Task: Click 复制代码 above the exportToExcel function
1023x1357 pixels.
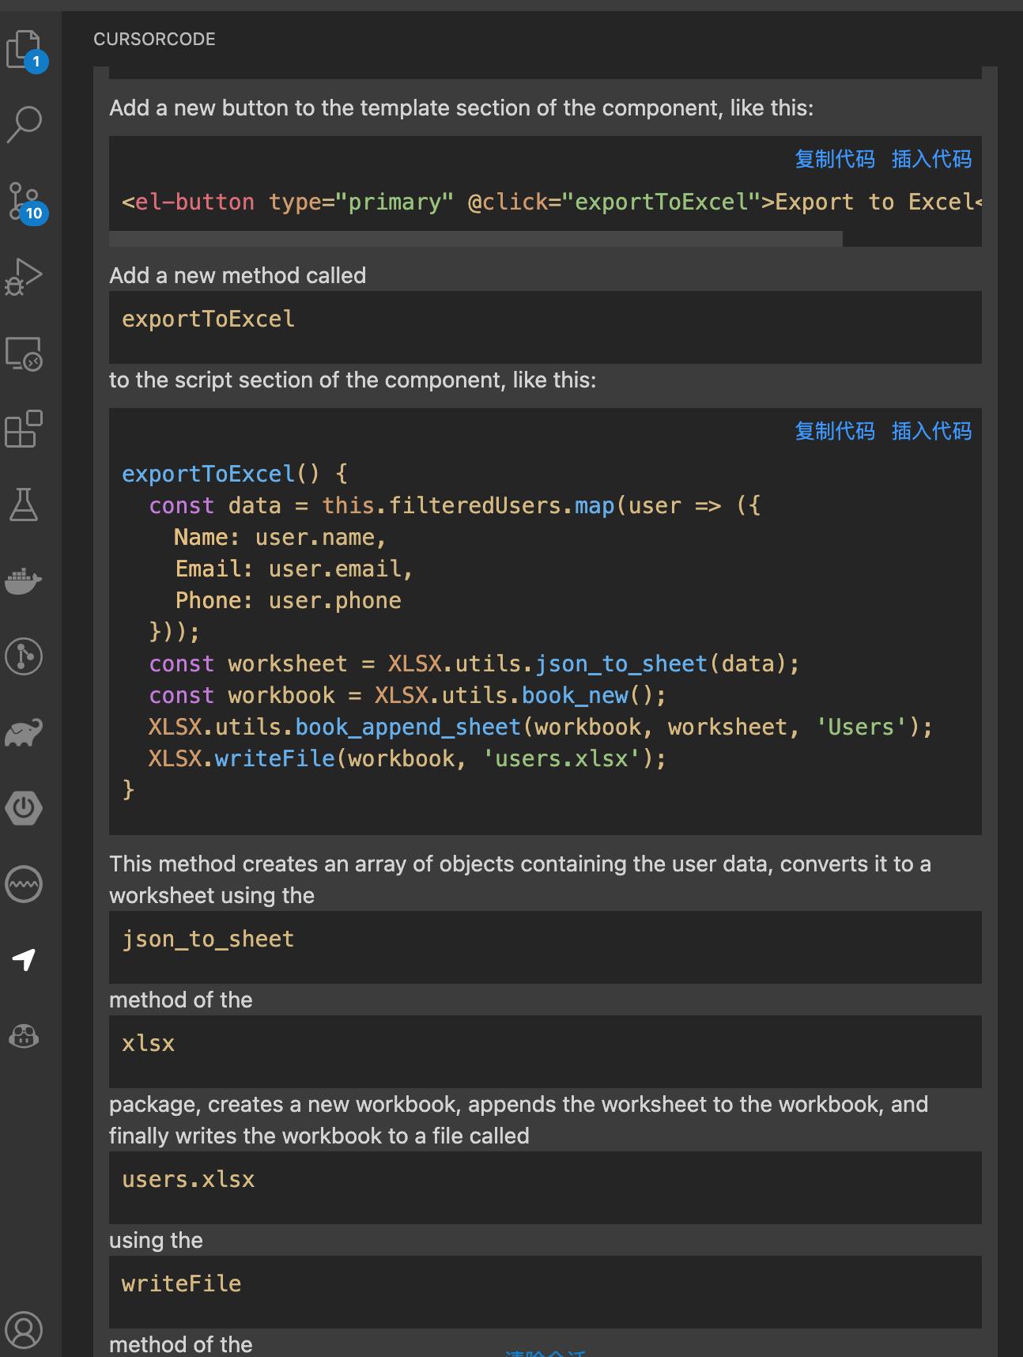Action: pos(834,431)
